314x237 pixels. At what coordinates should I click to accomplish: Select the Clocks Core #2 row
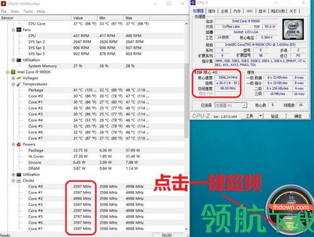pos(92,199)
